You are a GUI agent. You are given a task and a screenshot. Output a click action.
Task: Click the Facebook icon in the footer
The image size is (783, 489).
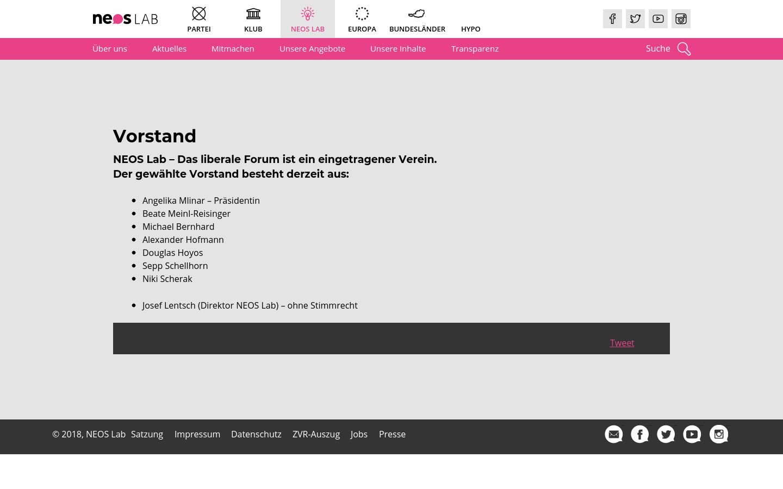(640, 434)
